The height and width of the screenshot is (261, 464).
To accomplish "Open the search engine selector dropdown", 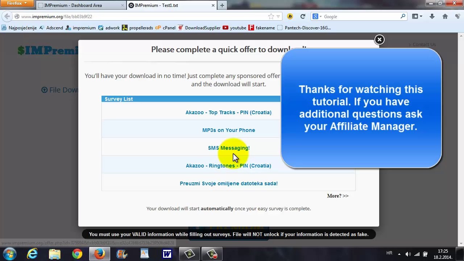I will 317,17.
